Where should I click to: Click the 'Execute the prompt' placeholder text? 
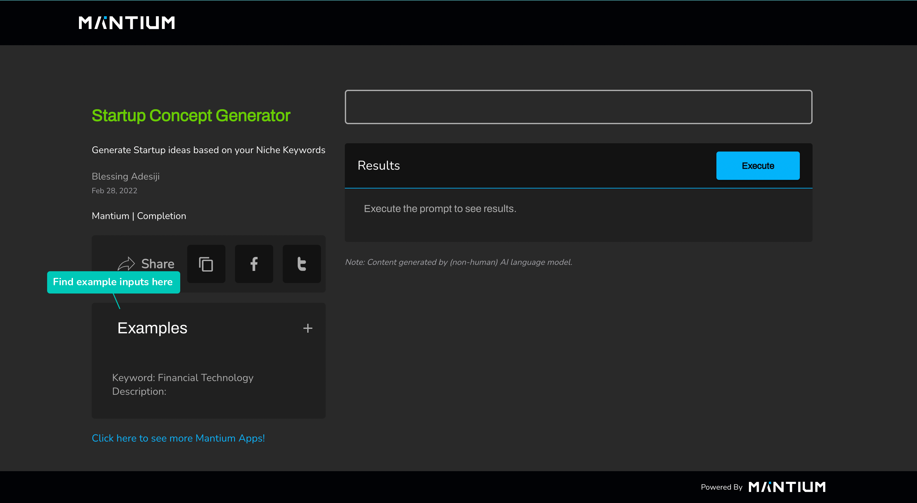pyautogui.click(x=440, y=209)
